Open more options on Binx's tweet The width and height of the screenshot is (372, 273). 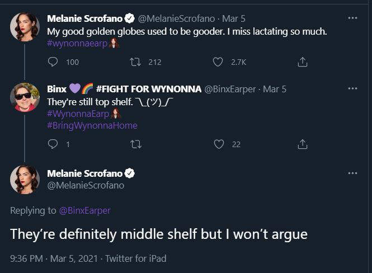tap(352, 88)
